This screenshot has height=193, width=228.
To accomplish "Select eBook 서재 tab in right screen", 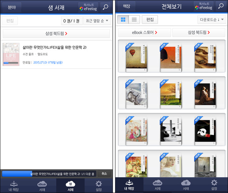I will tap(157, 185).
